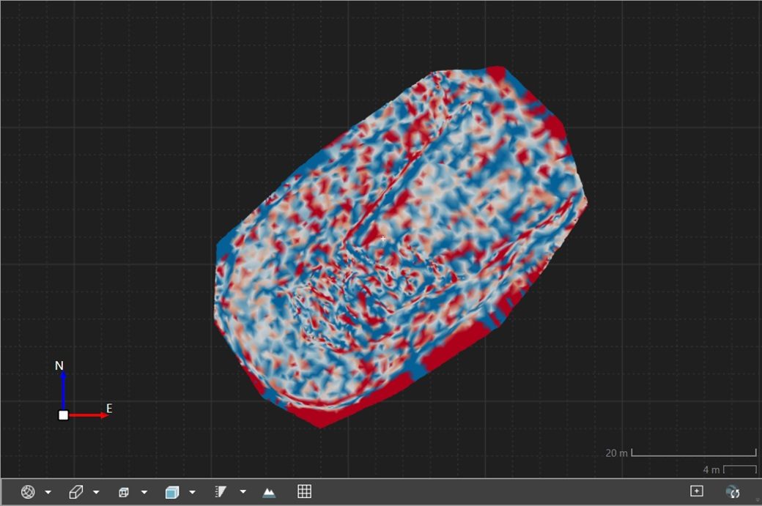Open the dropdown beside the globe icon

pos(48,492)
